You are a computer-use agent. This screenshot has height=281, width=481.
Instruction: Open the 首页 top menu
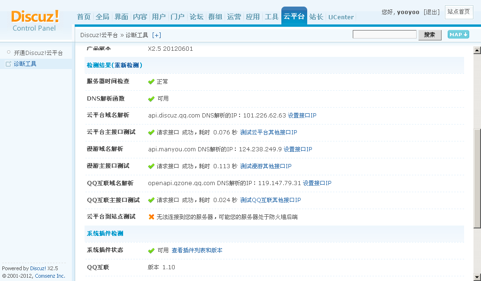[x=84, y=17]
